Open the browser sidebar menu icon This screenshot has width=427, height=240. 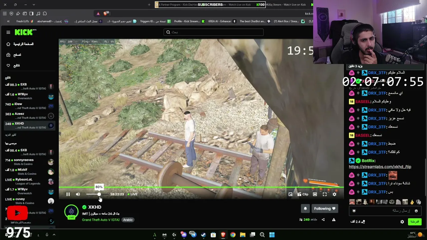[5, 14]
